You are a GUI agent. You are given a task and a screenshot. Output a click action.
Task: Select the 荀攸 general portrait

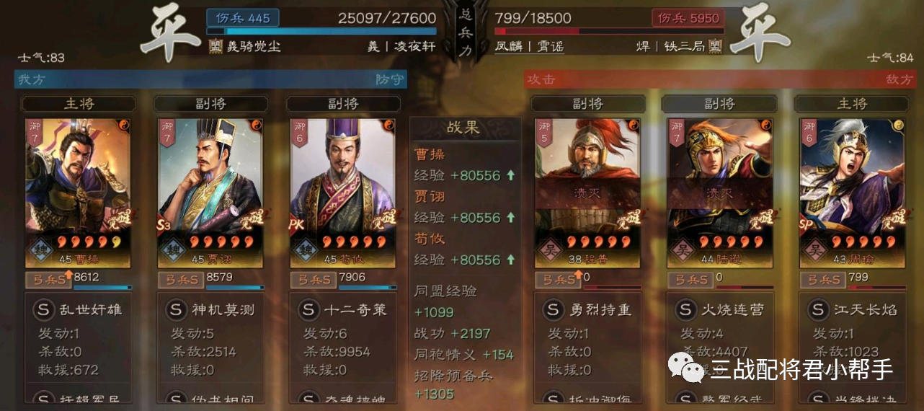pyautogui.click(x=343, y=193)
